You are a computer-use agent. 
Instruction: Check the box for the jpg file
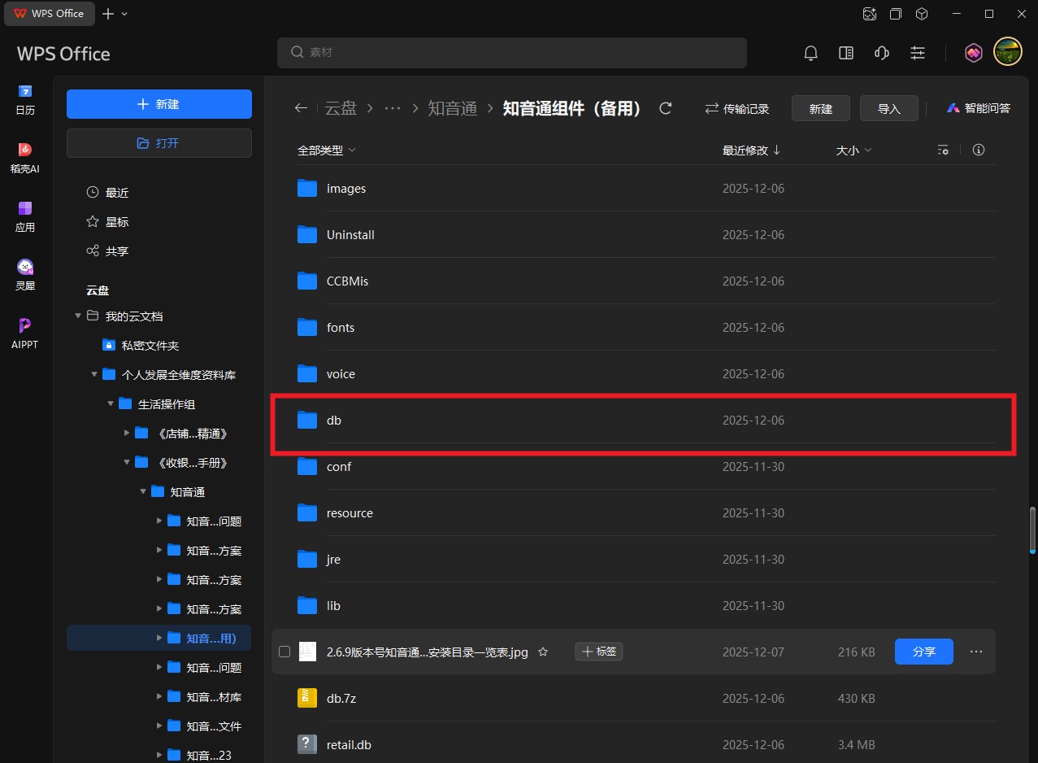[284, 652]
